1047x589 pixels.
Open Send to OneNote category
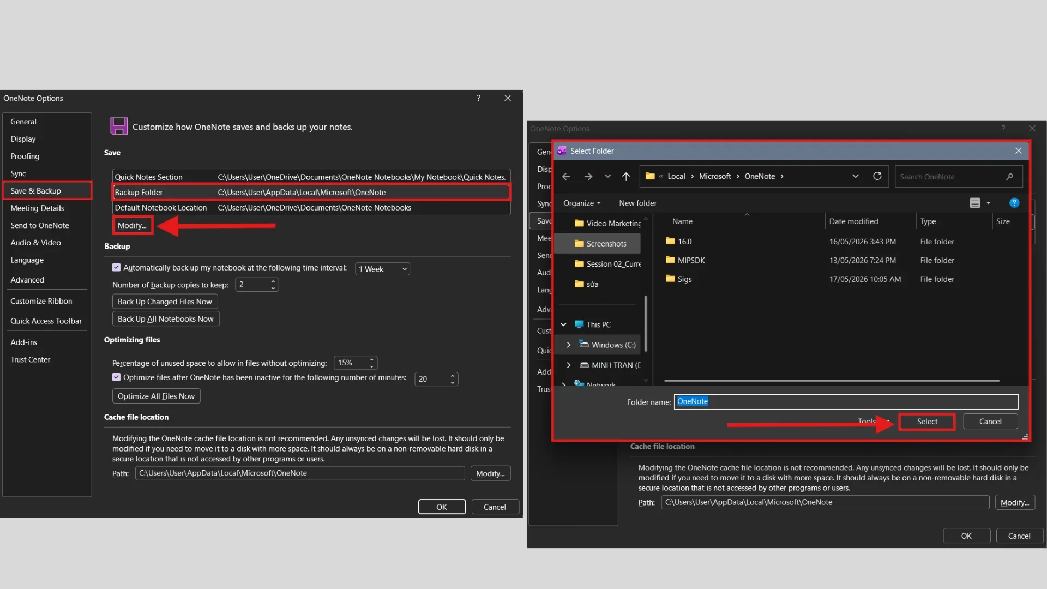coord(47,226)
